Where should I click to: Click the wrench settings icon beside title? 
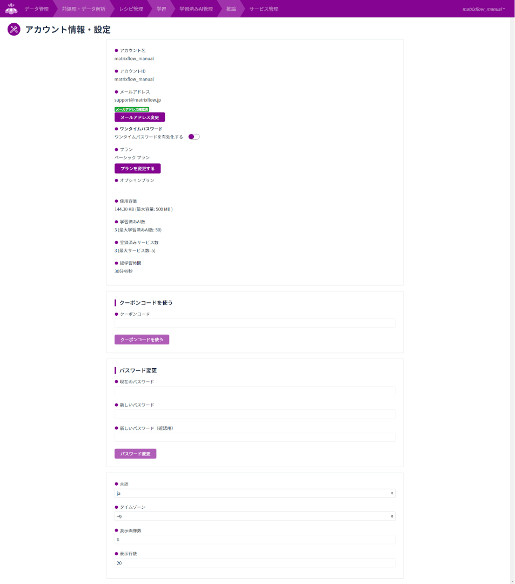click(x=14, y=29)
